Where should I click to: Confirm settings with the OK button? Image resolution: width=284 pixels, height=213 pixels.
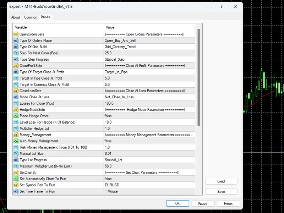177,203
